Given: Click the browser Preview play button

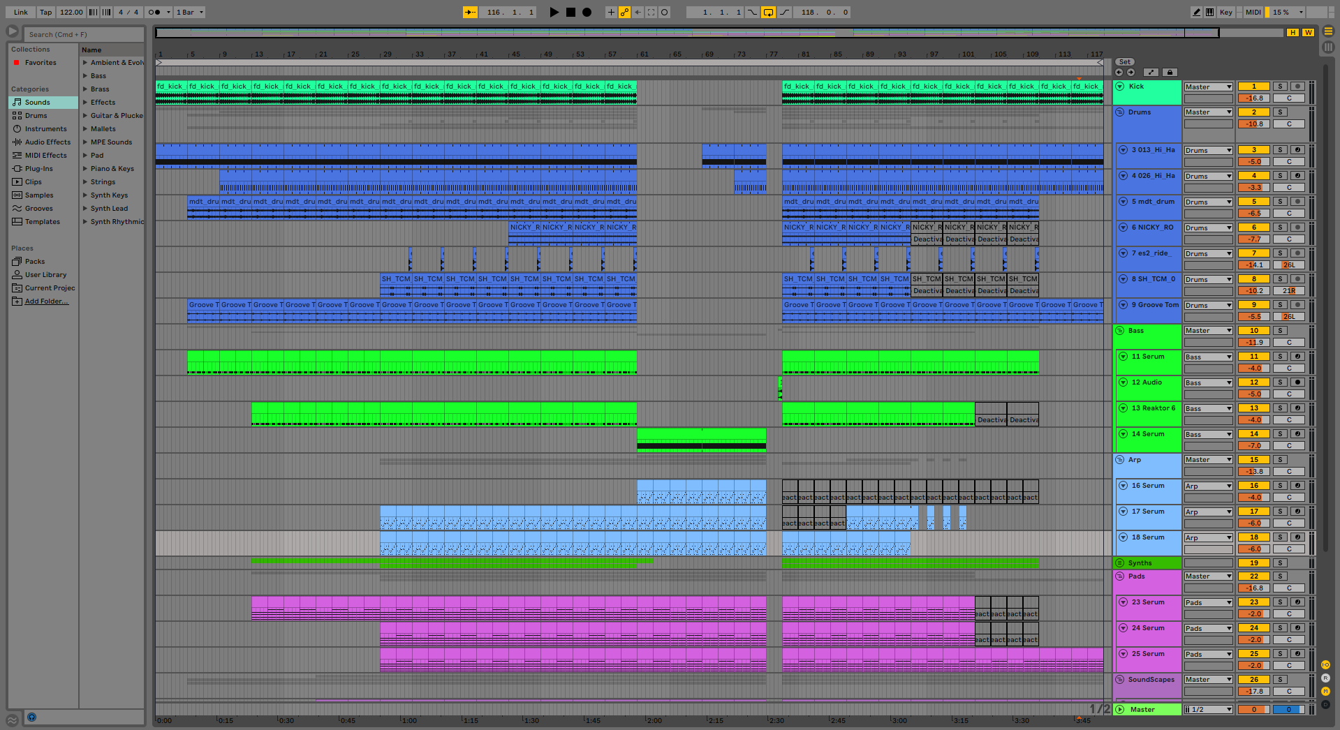Looking at the screenshot, I should (x=12, y=31).
